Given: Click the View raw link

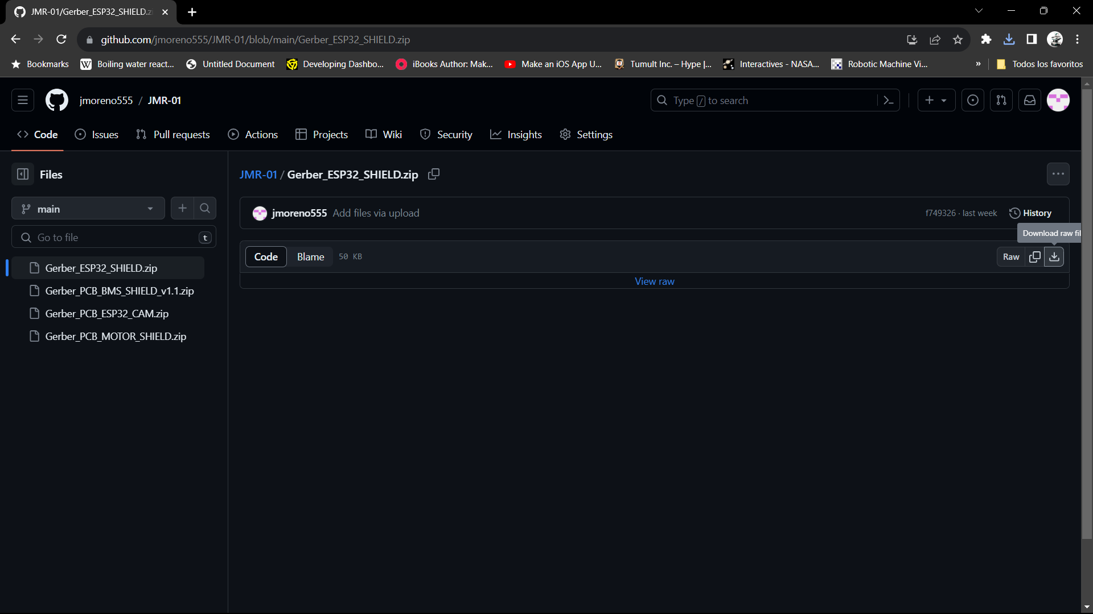Looking at the screenshot, I should 654,281.
